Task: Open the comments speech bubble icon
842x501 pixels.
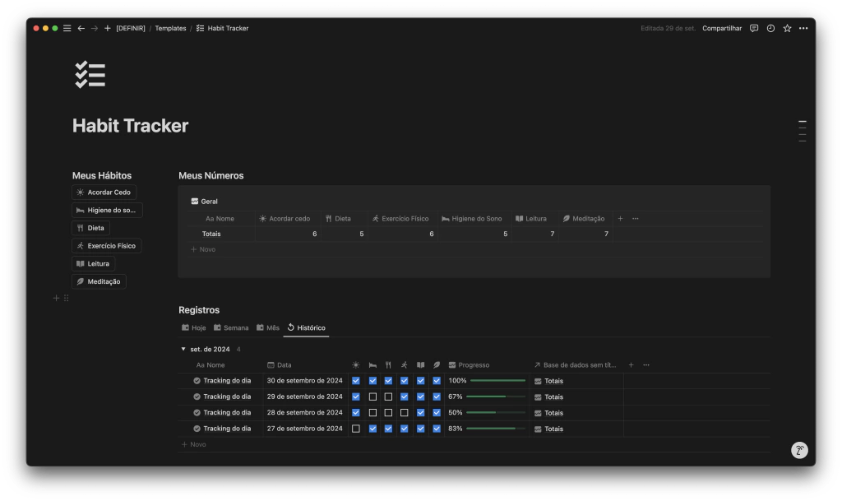Action: point(754,28)
